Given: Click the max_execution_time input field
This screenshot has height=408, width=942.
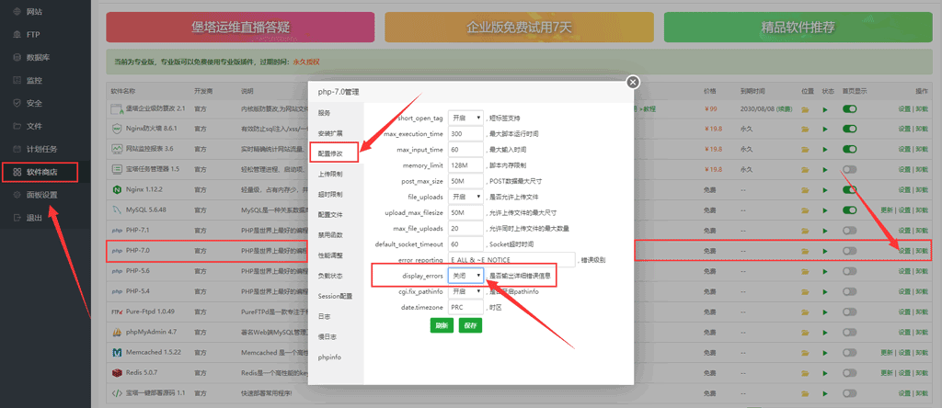Looking at the screenshot, I should [465, 133].
